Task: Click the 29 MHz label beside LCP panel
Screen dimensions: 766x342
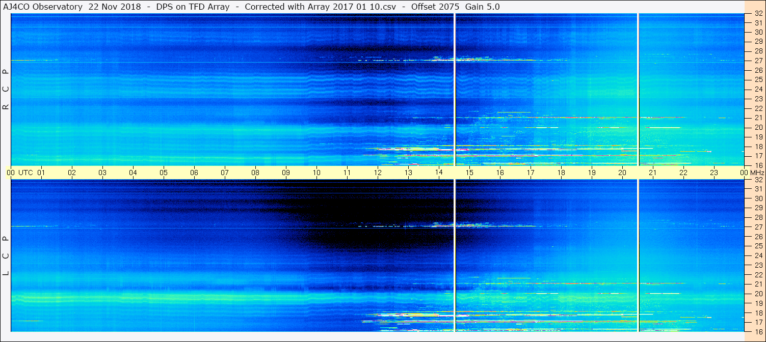Action: pyautogui.click(x=758, y=208)
